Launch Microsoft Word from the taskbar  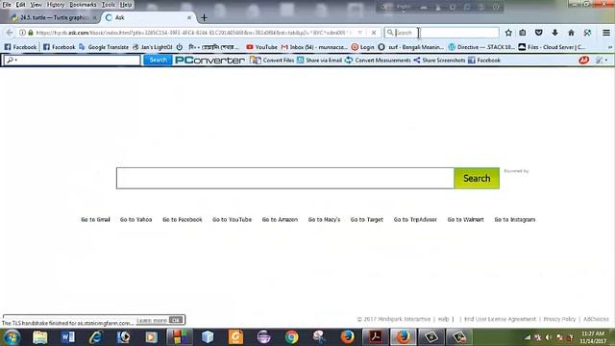tap(68, 337)
